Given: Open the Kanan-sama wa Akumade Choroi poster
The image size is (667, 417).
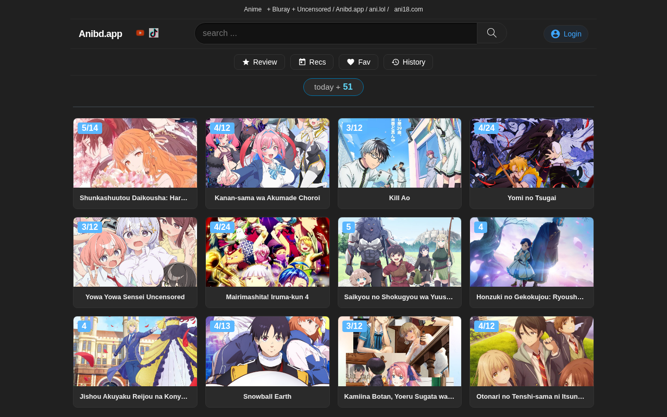Looking at the screenshot, I should (x=267, y=153).
